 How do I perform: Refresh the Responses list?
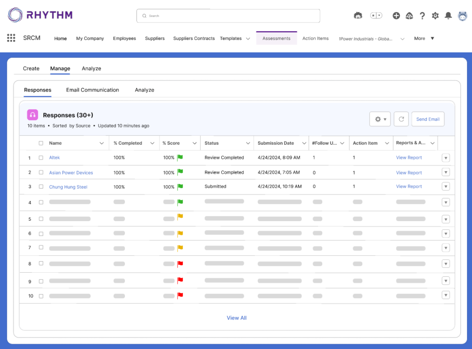pos(401,119)
